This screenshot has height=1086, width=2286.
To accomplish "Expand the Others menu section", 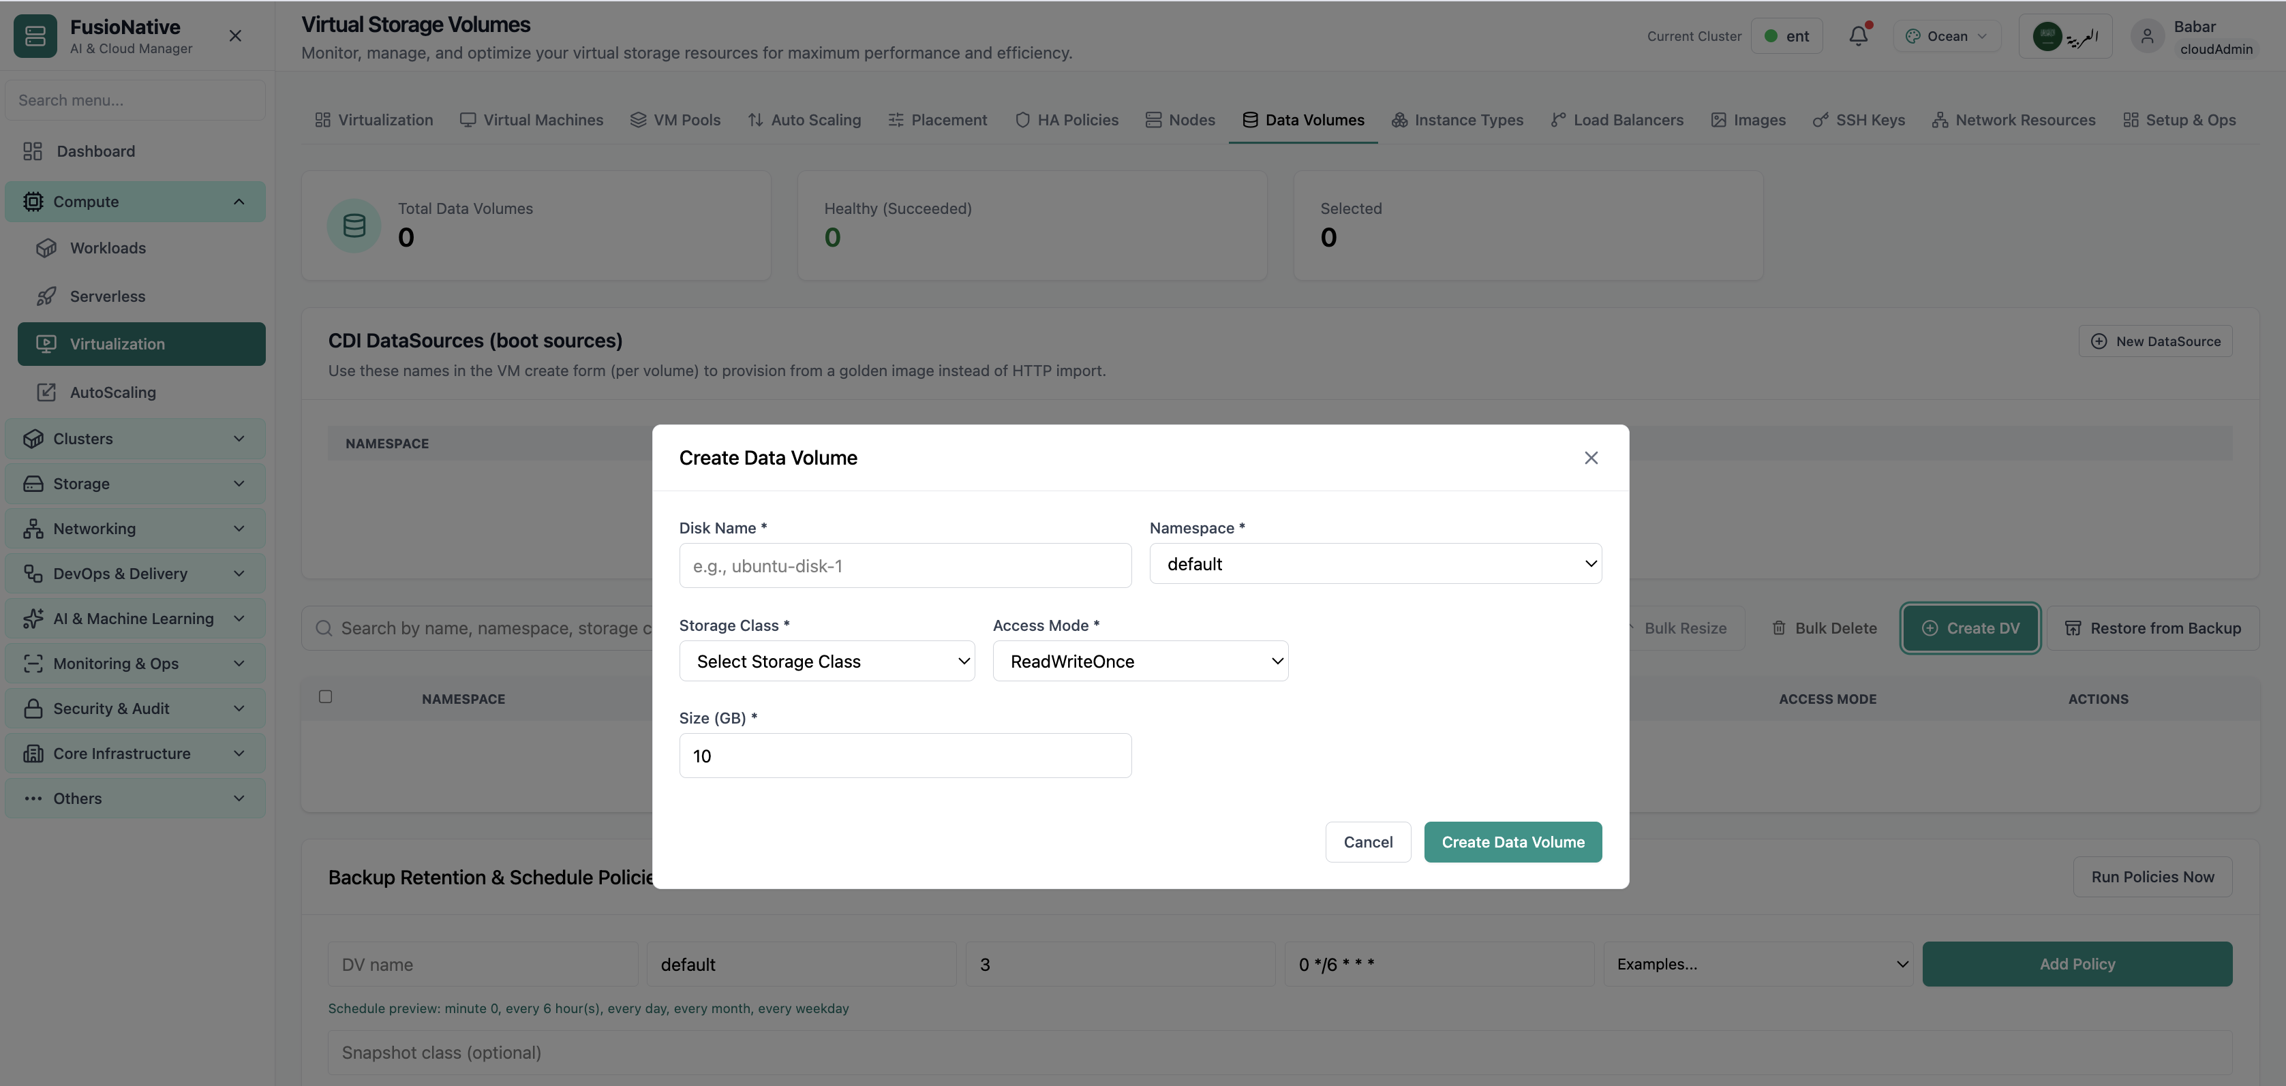I will coord(135,798).
